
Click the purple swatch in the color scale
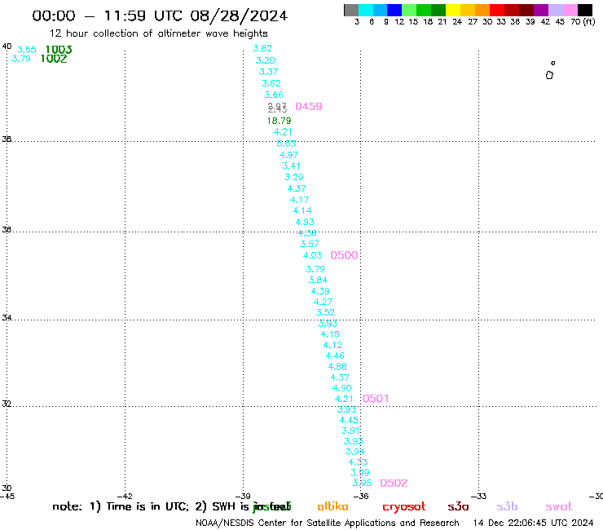[541, 10]
